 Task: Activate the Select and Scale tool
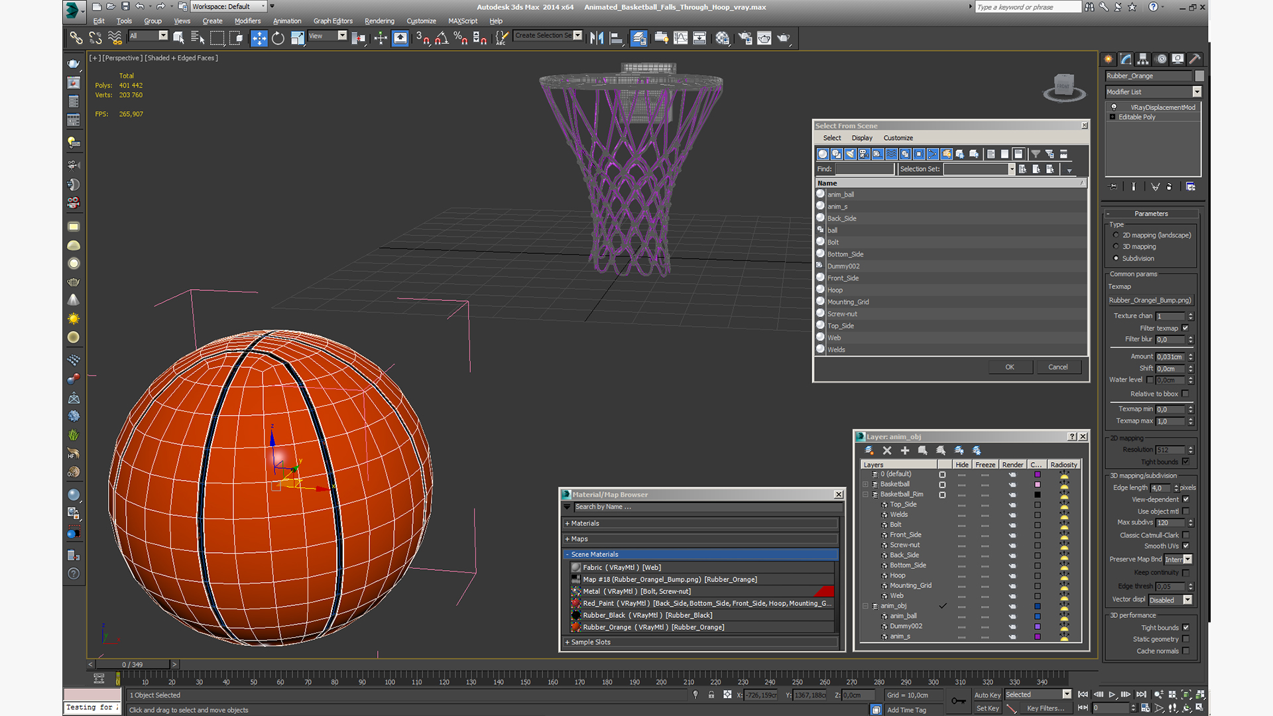(x=297, y=38)
